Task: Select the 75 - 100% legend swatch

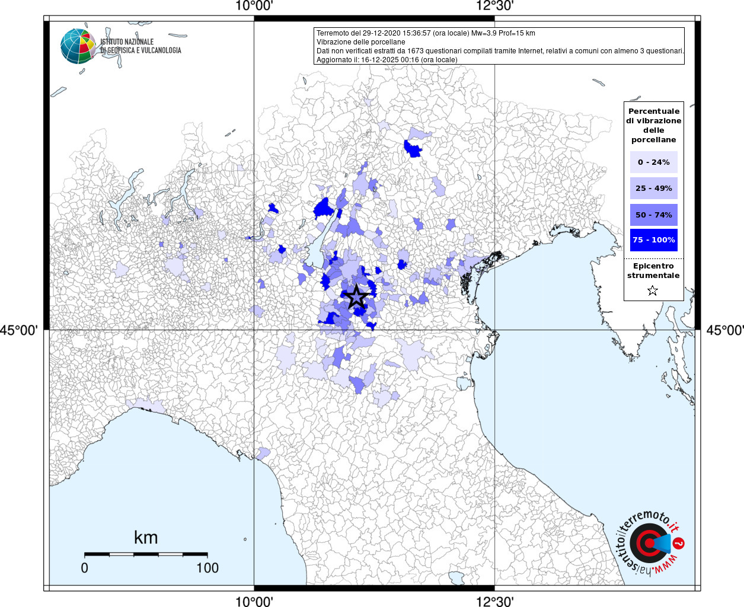Action: tap(653, 240)
